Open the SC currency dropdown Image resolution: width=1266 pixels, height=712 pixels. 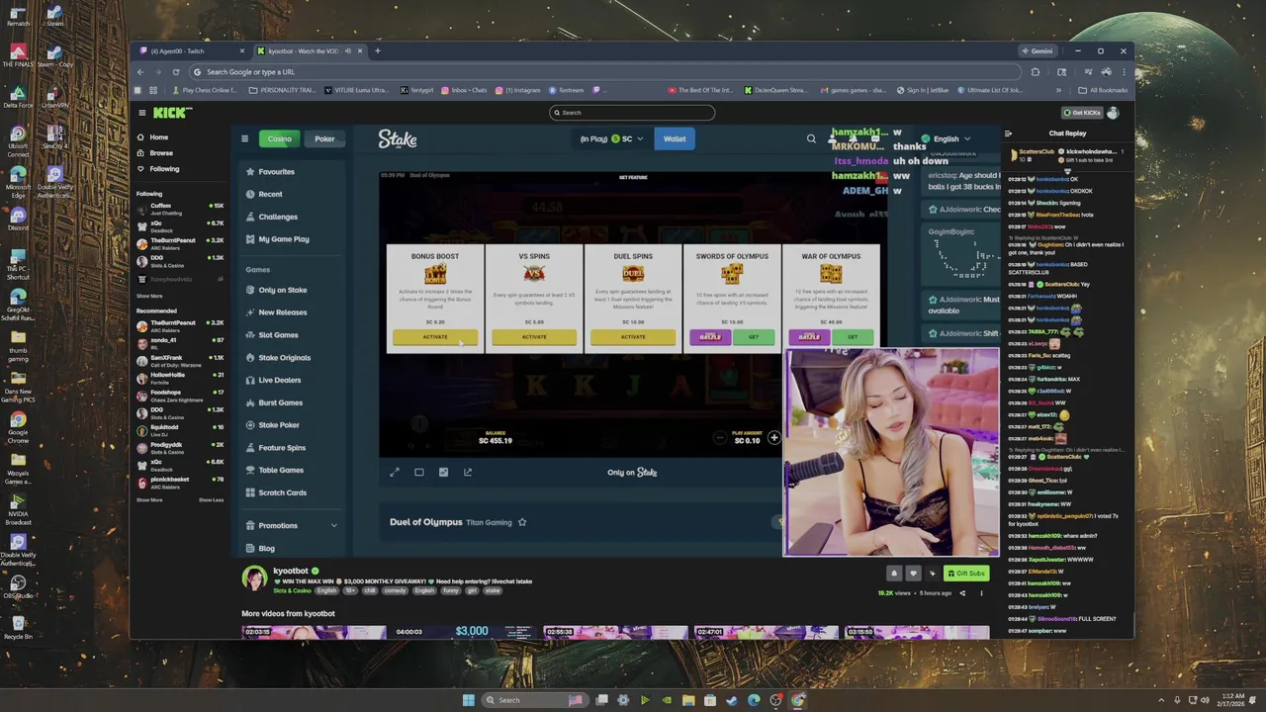pos(627,138)
